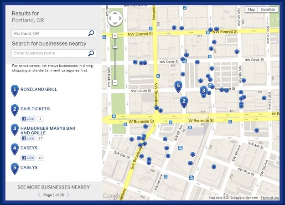Click the business name search magnifier icon
Screen dimensions: 285x205
[91, 53]
